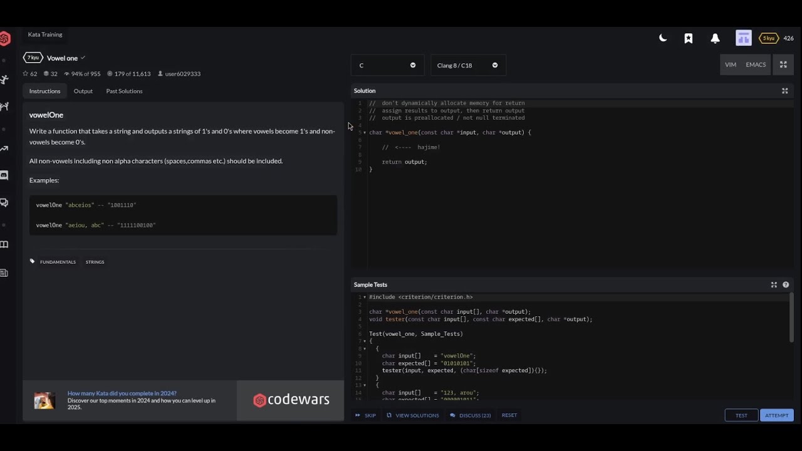
Task: Open the docs book icon in the sidebar
Action: pos(4,244)
